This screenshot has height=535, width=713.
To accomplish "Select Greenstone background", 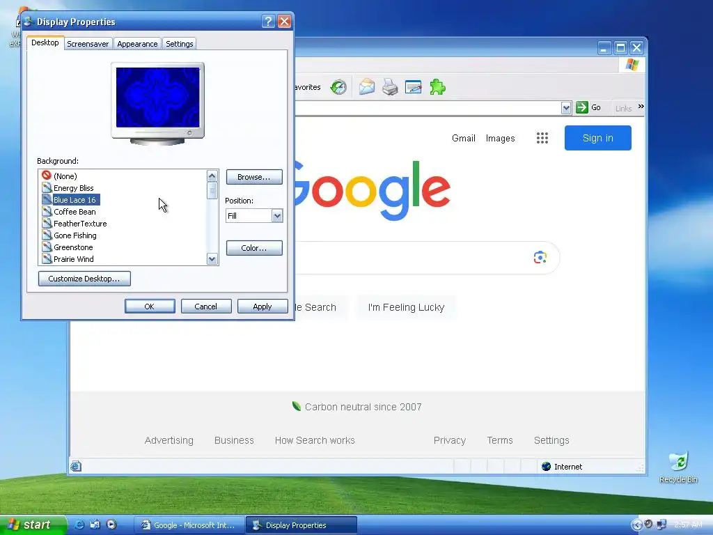I will point(73,247).
